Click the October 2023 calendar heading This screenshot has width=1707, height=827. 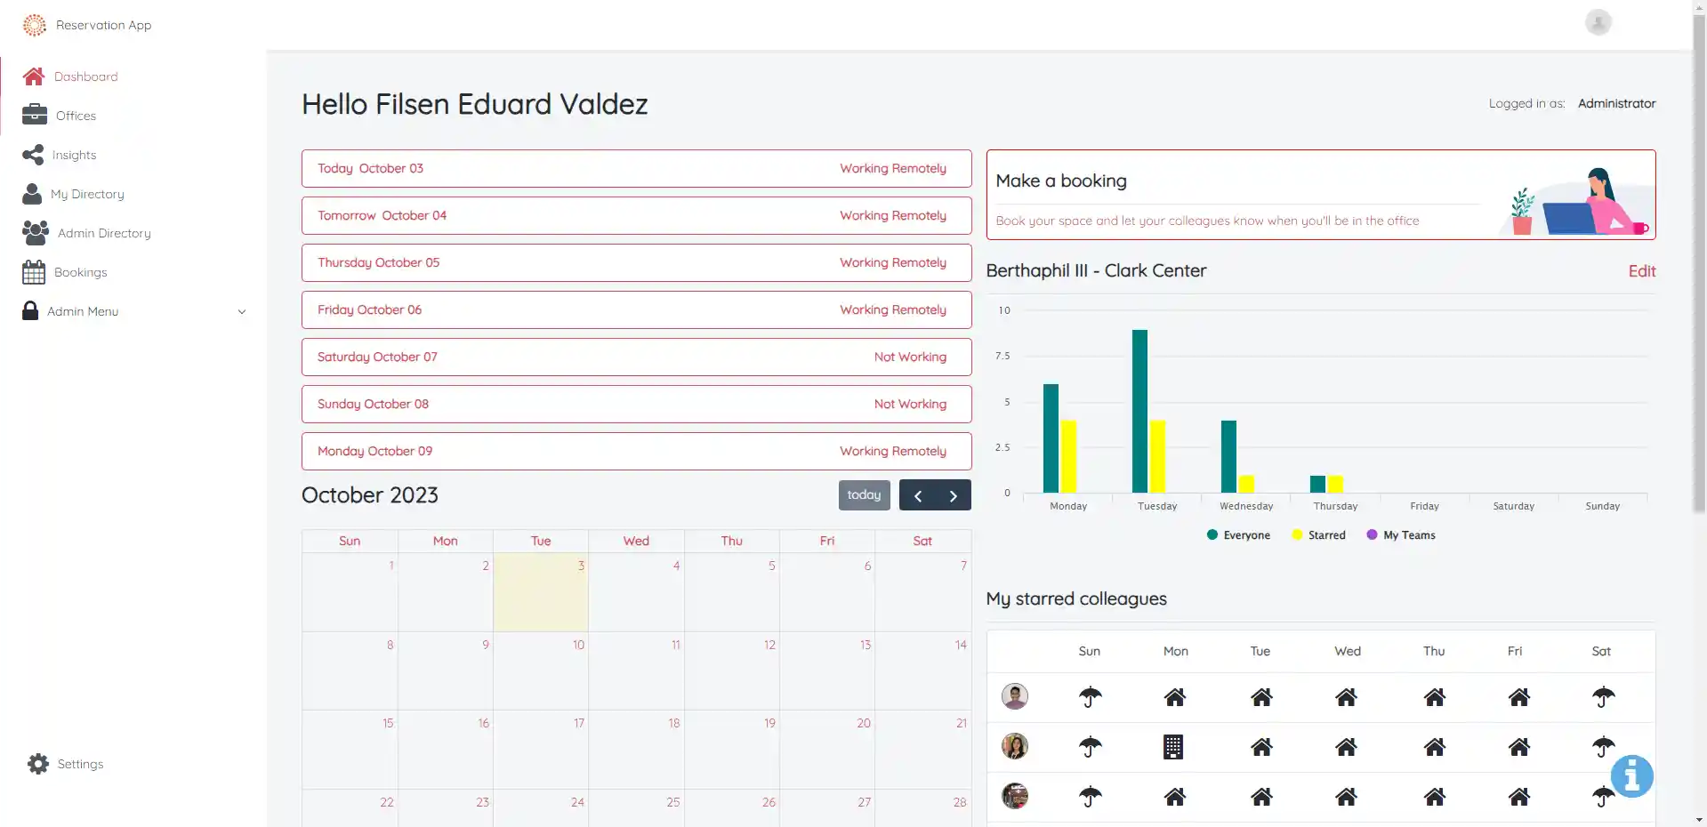pos(370,495)
